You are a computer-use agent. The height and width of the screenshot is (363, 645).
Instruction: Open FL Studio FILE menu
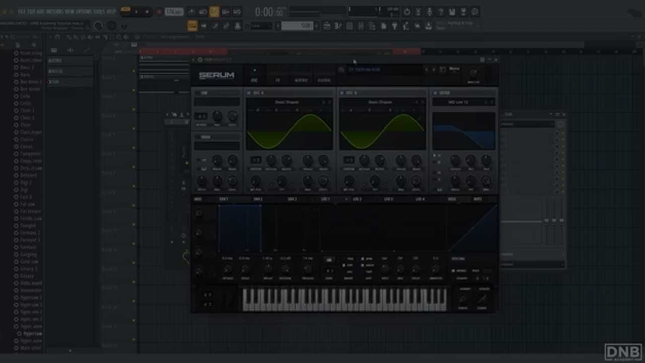pos(21,12)
